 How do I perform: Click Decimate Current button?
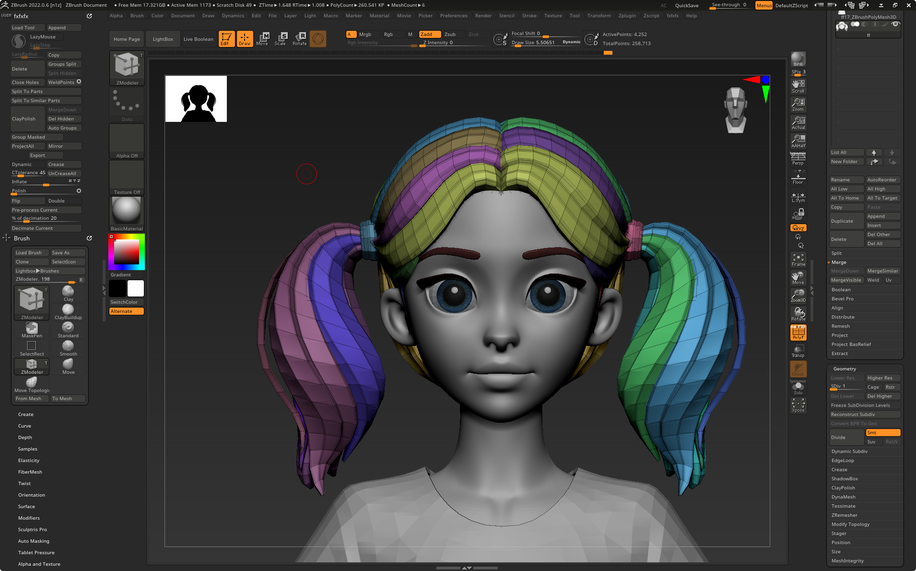46,228
